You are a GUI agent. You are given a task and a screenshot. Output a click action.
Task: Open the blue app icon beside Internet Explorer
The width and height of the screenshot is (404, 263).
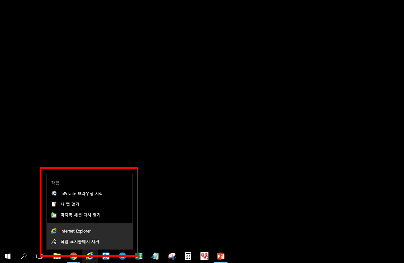(106, 256)
